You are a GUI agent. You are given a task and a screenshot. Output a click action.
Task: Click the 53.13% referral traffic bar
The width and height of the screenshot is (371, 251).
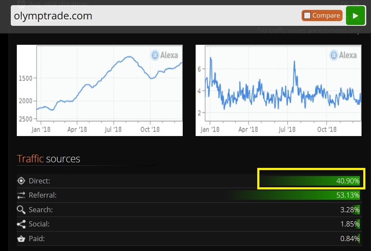pos(292,195)
